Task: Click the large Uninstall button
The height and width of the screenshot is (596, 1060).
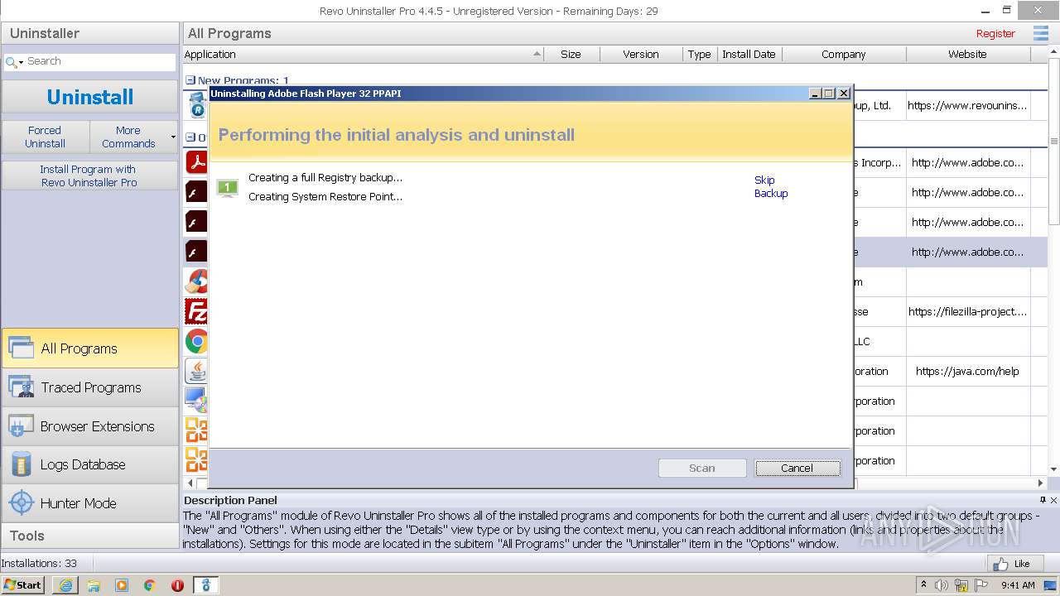Action: [x=89, y=97]
